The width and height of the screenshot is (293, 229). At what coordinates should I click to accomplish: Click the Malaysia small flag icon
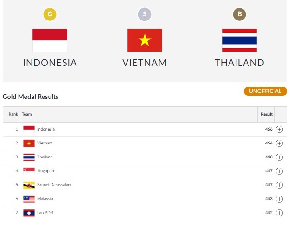[29, 199]
